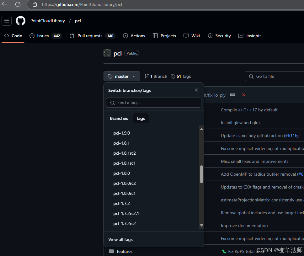Go to GitHub home via Octocat logo
304x256 pixels.
pyautogui.click(x=21, y=21)
